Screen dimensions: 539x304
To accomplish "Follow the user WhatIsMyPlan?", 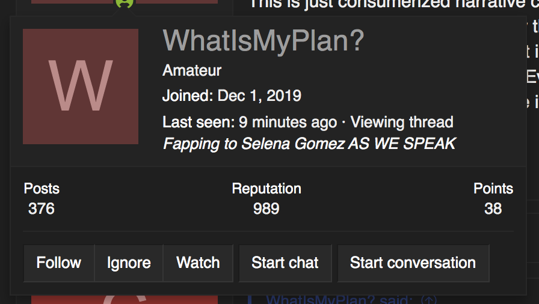I will [x=59, y=263].
